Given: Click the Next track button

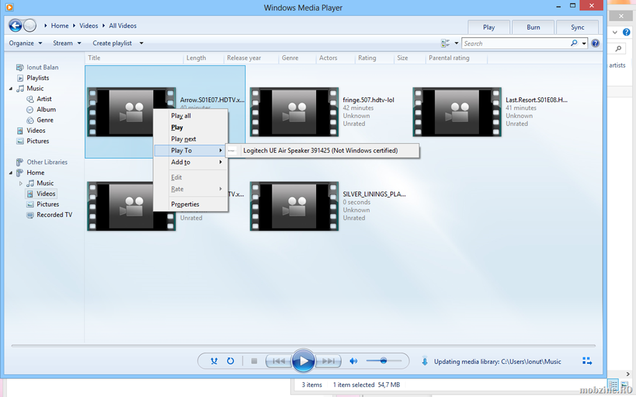Looking at the screenshot, I should point(328,361).
